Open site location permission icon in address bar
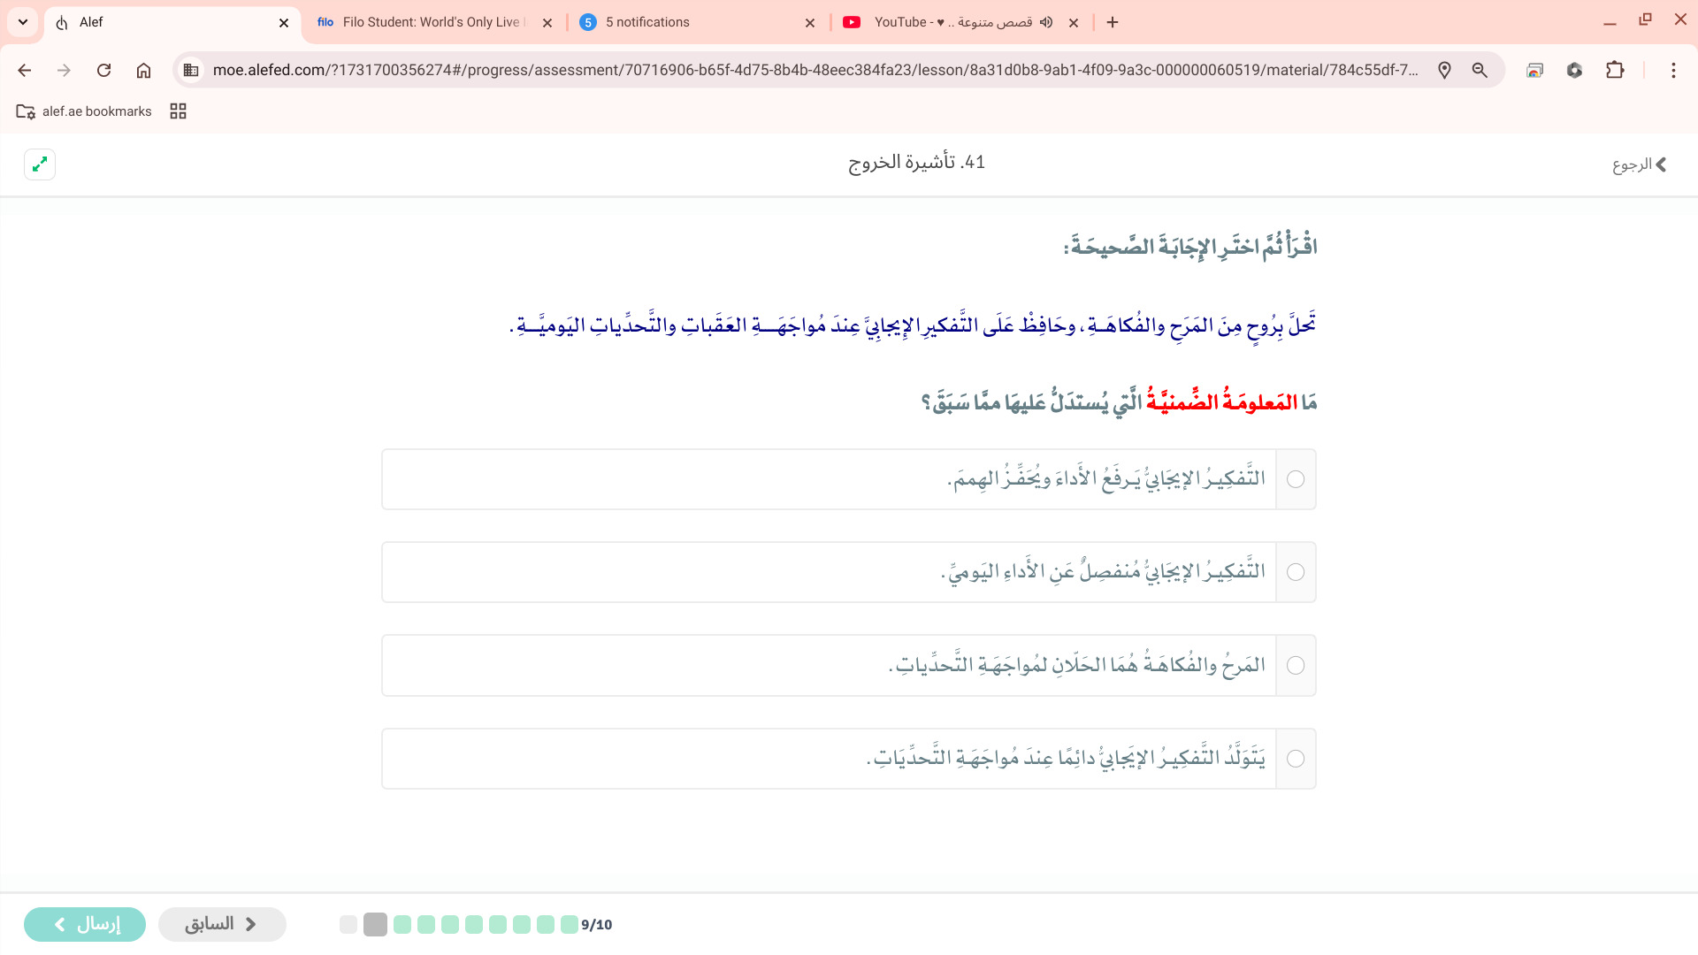1698x955 pixels. point(1445,70)
